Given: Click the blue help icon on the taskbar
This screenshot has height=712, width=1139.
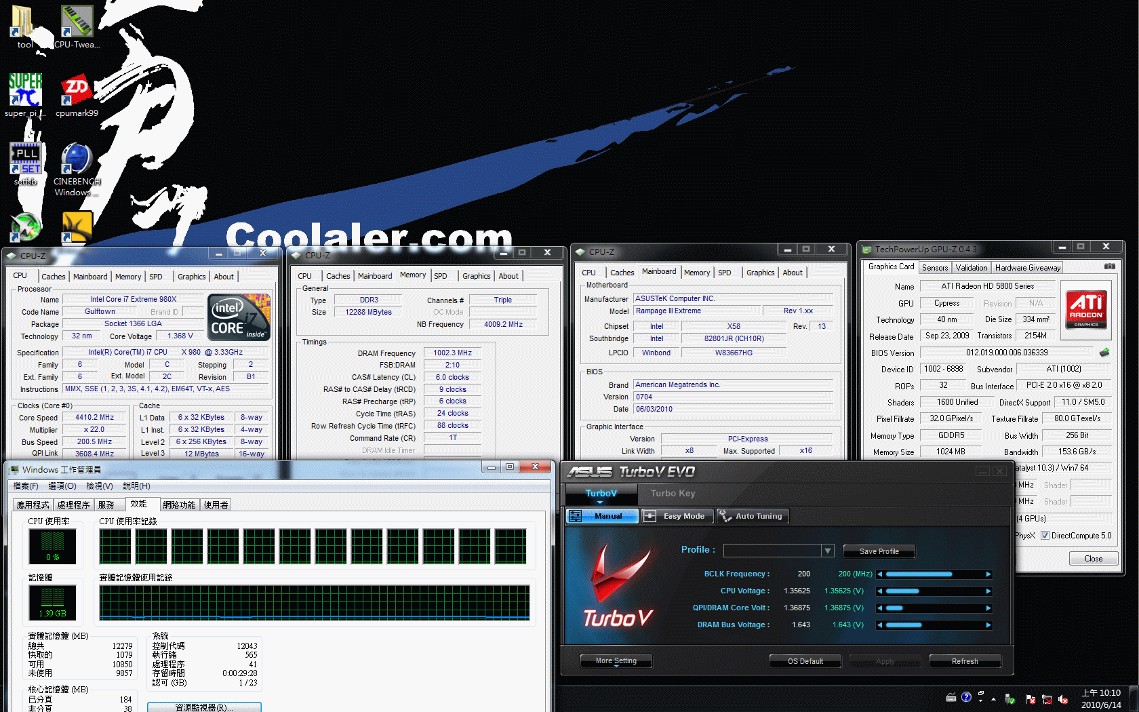Looking at the screenshot, I should (966, 697).
